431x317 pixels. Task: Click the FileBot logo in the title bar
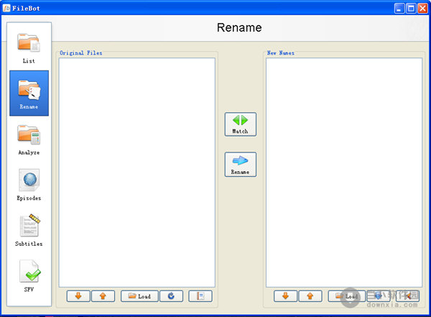pyautogui.click(x=6, y=8)
